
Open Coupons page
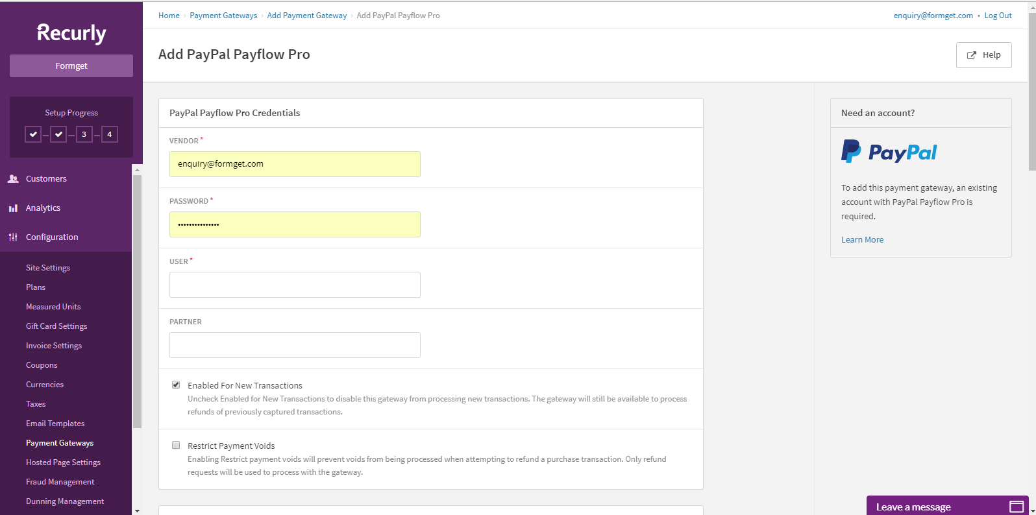pyautogui.click(x=42, y=365)
